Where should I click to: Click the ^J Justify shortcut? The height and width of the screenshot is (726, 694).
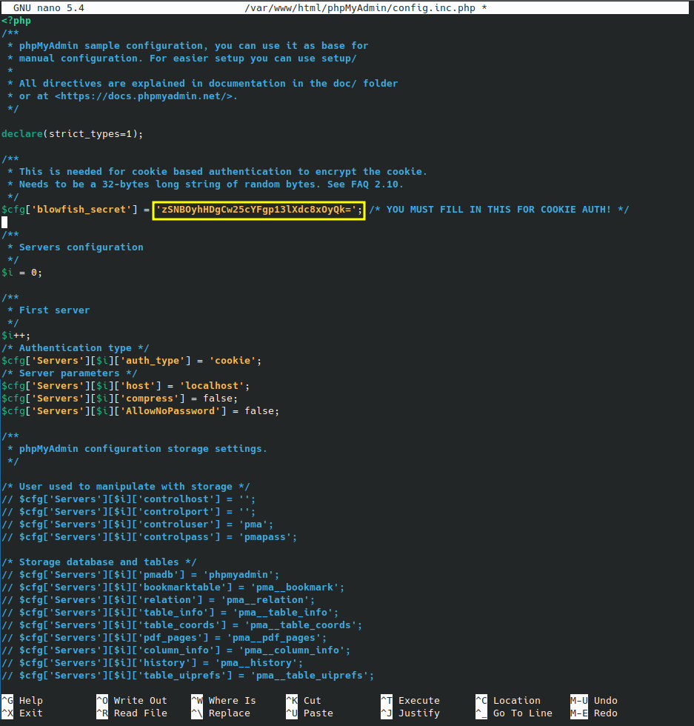click(410, 713)
